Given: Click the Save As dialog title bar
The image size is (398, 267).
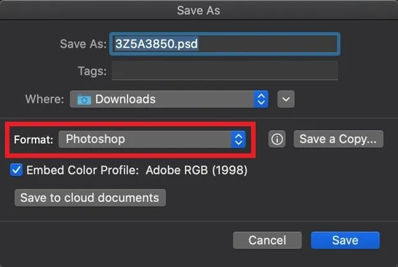Looking at the screenshot, I should coord(199,10).
